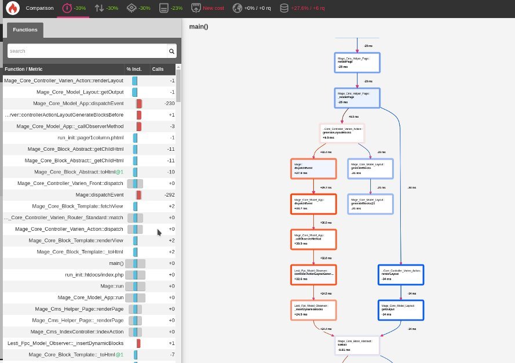Select Mage_Core_Model_App::dispatchEvent row in list
Screen dimensions: 515x363
pyautogui.click(x=89, y=103)
